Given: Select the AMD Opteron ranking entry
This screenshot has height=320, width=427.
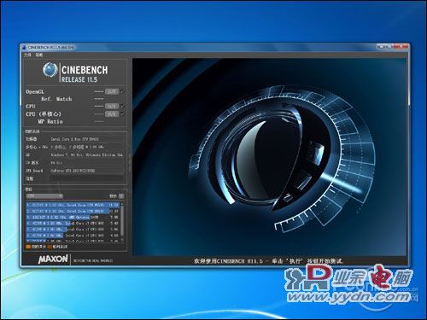Looking at the screenshot, I should [73, 217].
